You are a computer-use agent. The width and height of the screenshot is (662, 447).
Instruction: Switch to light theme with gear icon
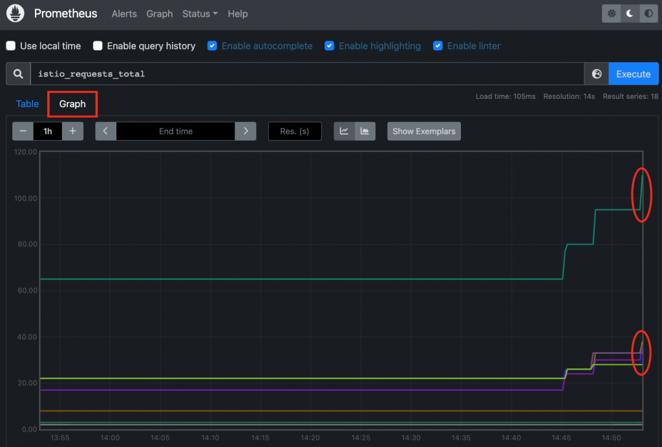pyautogui.click(x=611, y=14)
